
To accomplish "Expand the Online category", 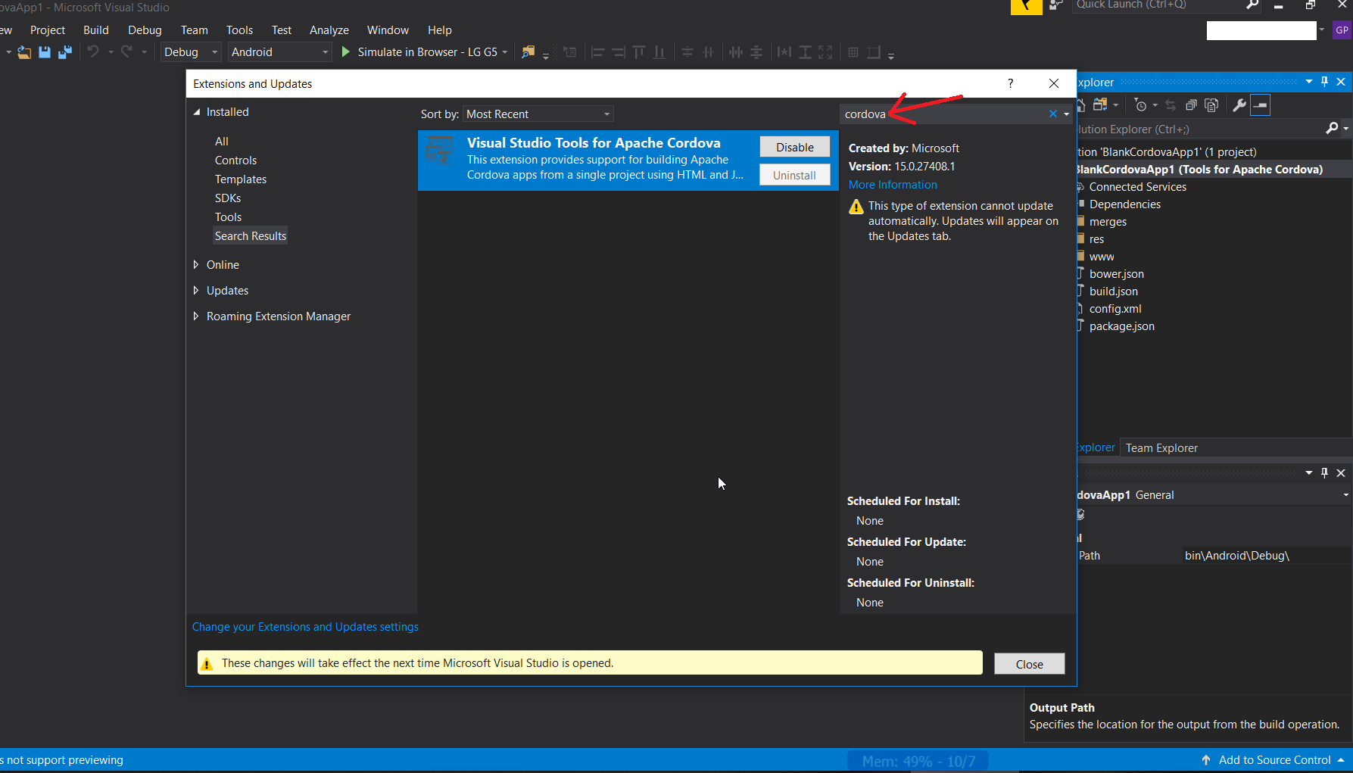I will (x=196, y=265).
